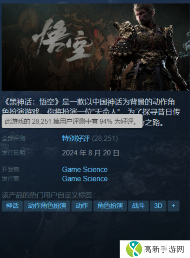Image resolution: width=190 pixels, height=258 pixels.
Task: Open the 特别好评 review summary link
Action: coord(76,138)
